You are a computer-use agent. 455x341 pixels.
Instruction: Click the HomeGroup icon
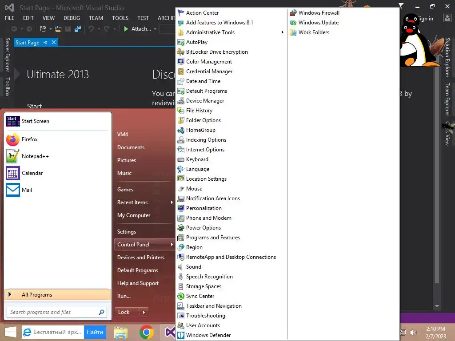tap(181, 130)
